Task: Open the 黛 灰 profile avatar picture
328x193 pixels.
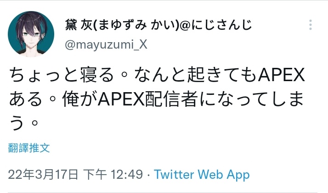Action: [x=31, y=34]
